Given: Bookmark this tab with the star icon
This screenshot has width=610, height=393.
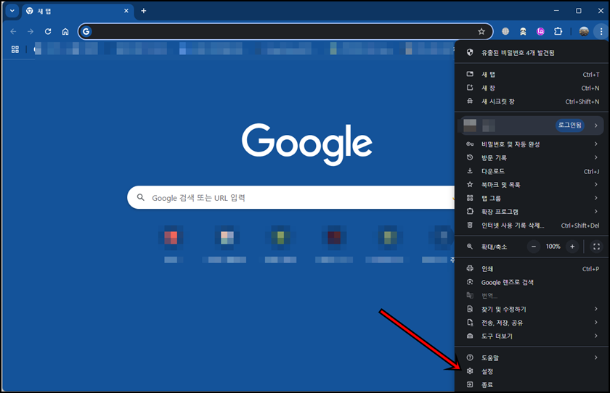Looking at the screenshot, I should (481, 31).
